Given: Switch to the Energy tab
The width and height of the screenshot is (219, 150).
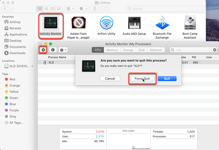Looking at the screenshot, I should pyautogui.click(x=128, y=50).
